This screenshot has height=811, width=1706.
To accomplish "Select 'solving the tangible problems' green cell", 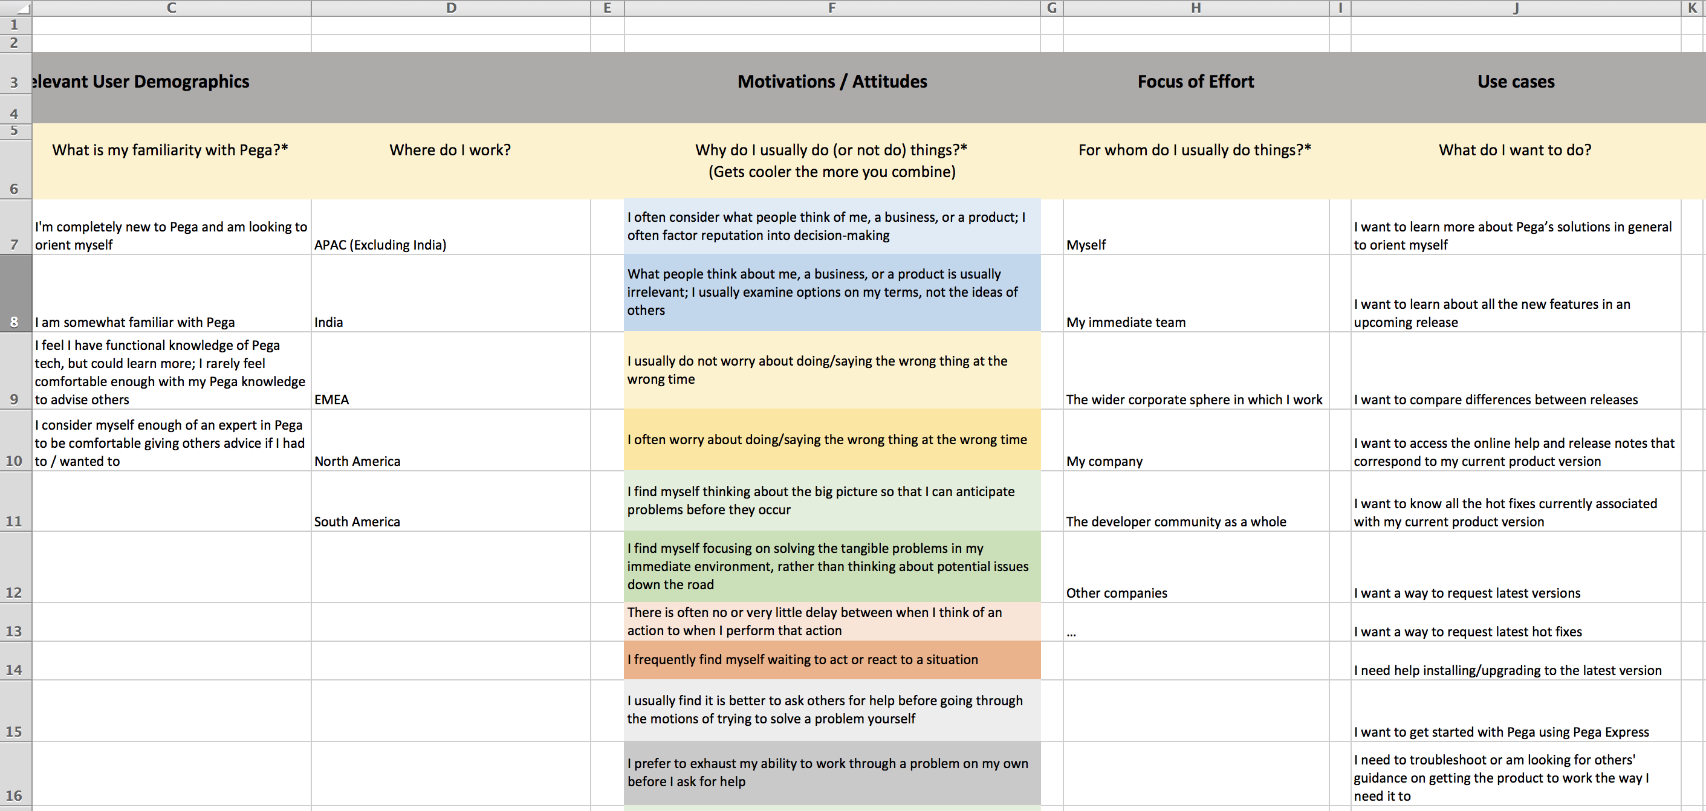I will 832,567.
